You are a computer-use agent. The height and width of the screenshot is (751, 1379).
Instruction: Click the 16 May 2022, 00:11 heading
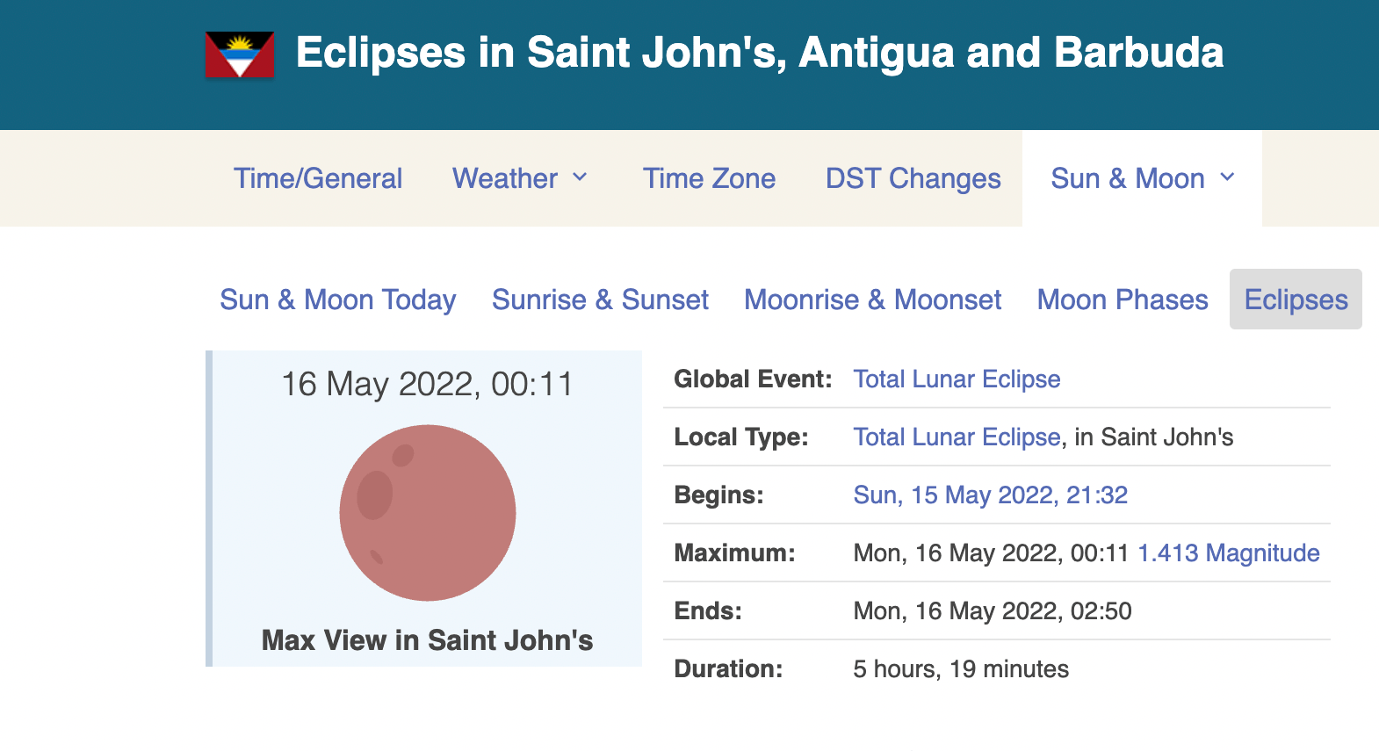point(427,384)
